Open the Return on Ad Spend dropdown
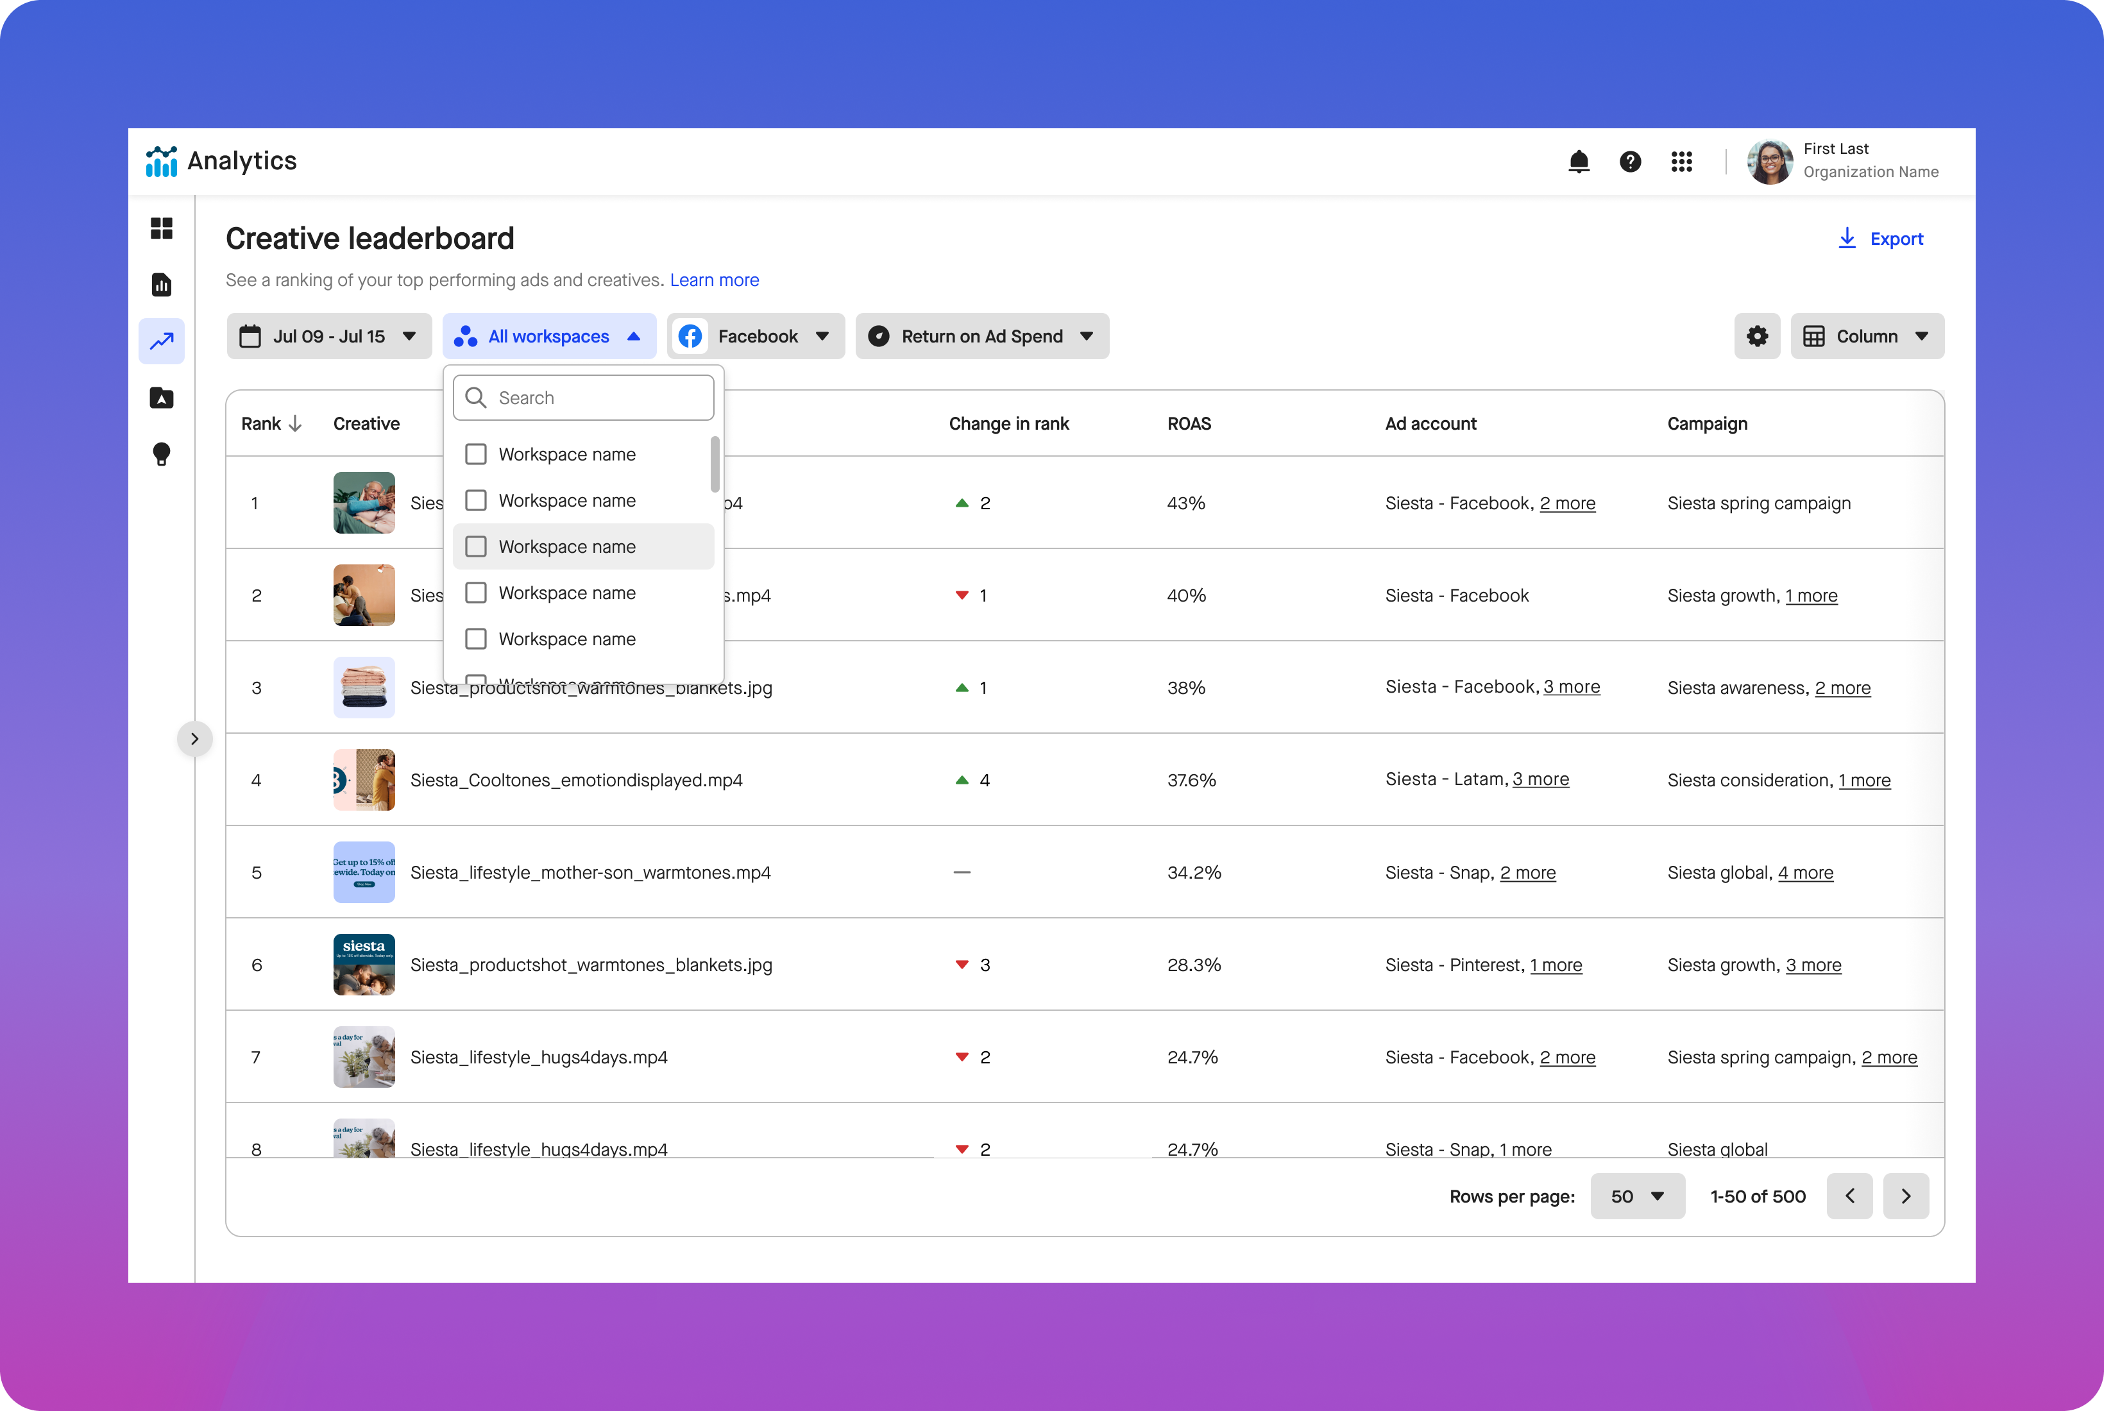This screenshot has height=1411, width=2104. [x=982, y=335]
